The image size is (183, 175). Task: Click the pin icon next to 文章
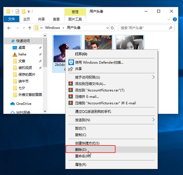tap(40, 61)
